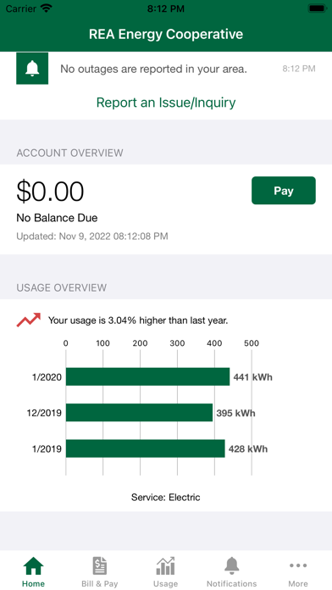
Task: Tap 'Your usage is 3.04% higher' text
Action: tap(138, 320)
